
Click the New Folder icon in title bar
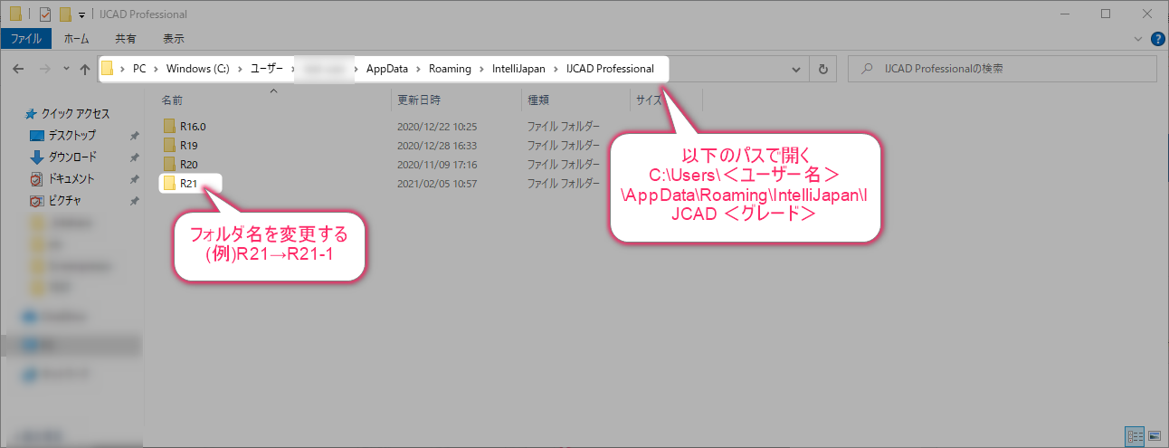(65, 14)
